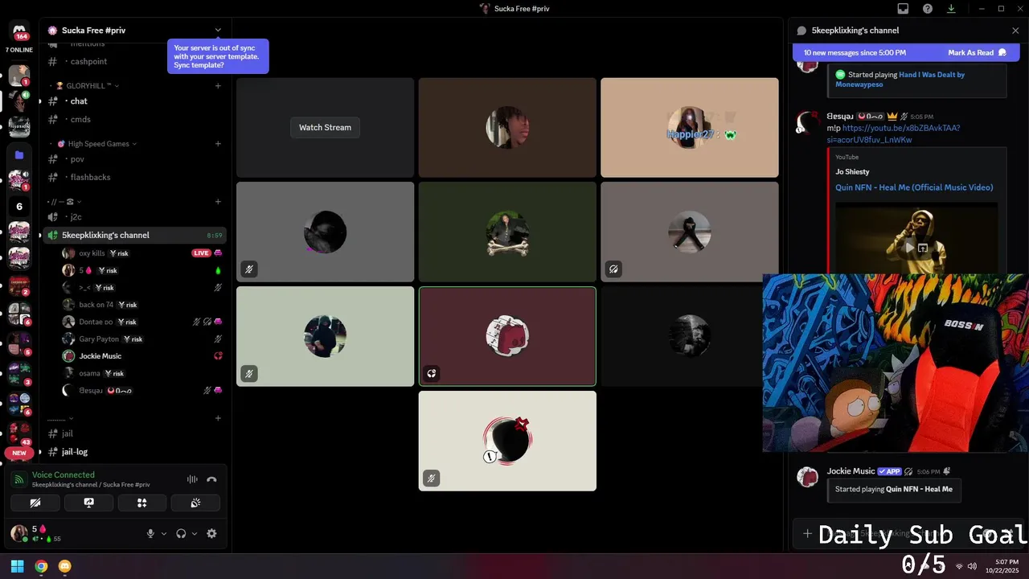Add channel to the telephone symbol category

pyautogui.click(x=218, y=202)
